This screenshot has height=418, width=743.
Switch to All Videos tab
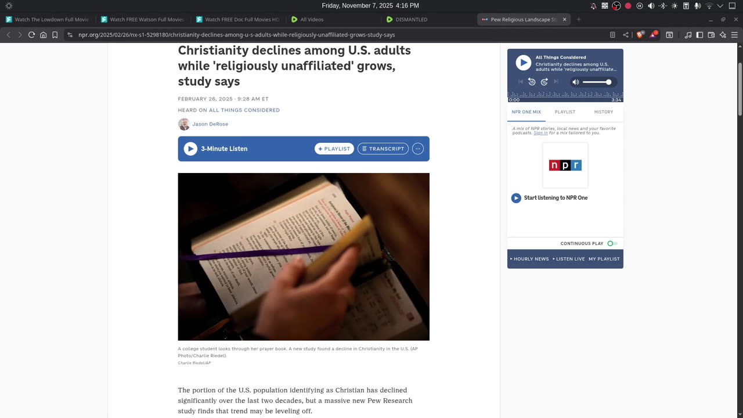(333, 19)
